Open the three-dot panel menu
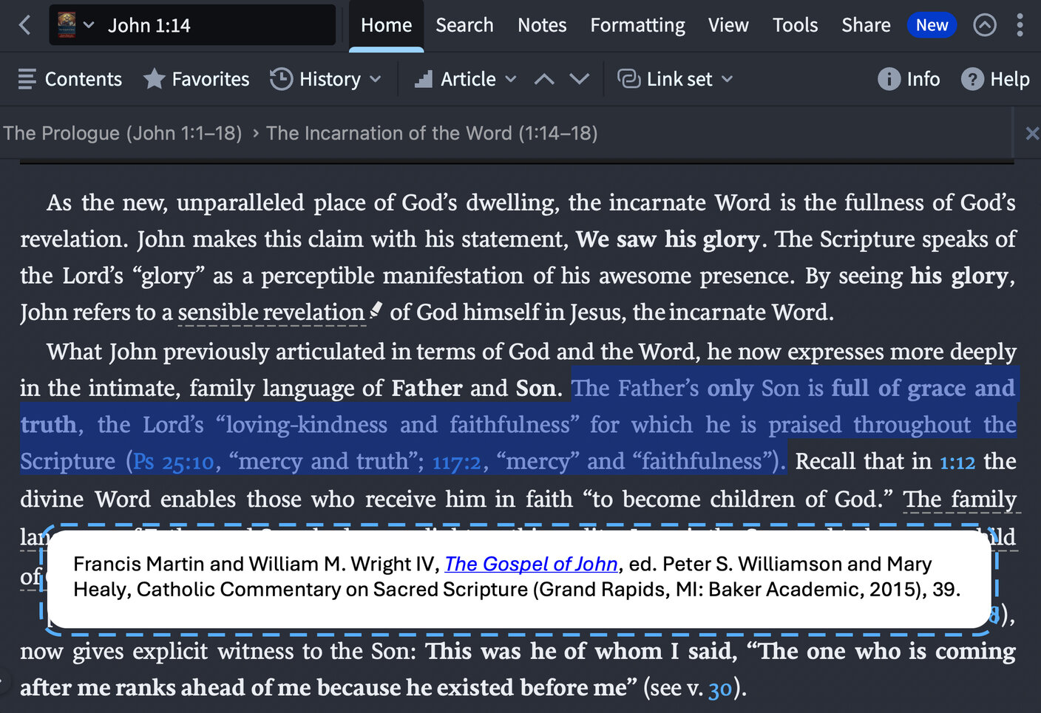The image size is (1041, 713). coord(1020,25)
